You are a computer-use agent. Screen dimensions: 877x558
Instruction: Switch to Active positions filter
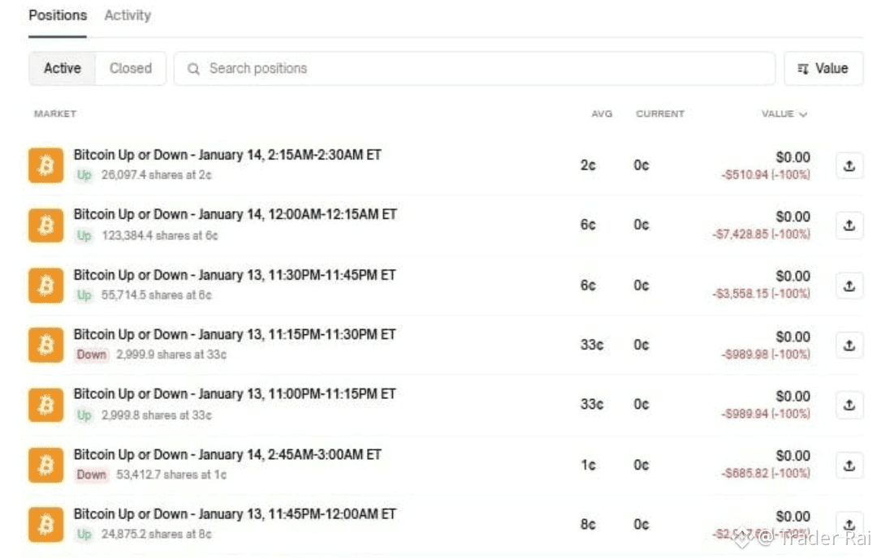(x=63, y=69)
